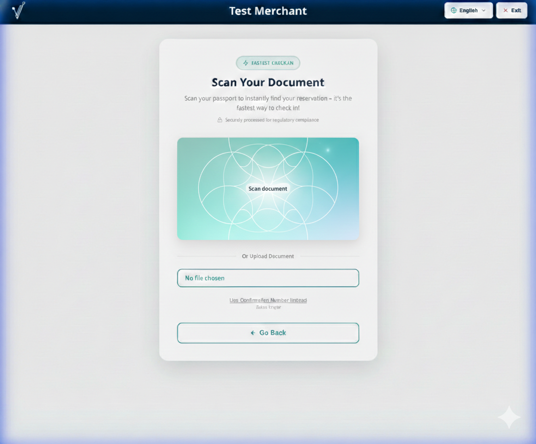Open the language chevron arrow
This screenshot has height=444, width=536.
tap(484, 10)
